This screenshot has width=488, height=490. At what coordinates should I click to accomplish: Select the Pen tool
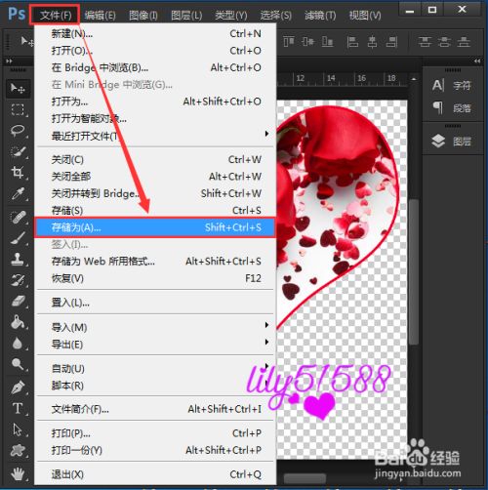tap(18, 388)
